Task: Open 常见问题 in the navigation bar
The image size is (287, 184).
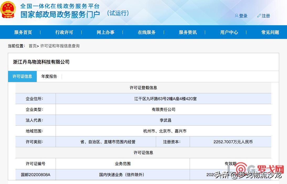Action: (x=270, y=32)
